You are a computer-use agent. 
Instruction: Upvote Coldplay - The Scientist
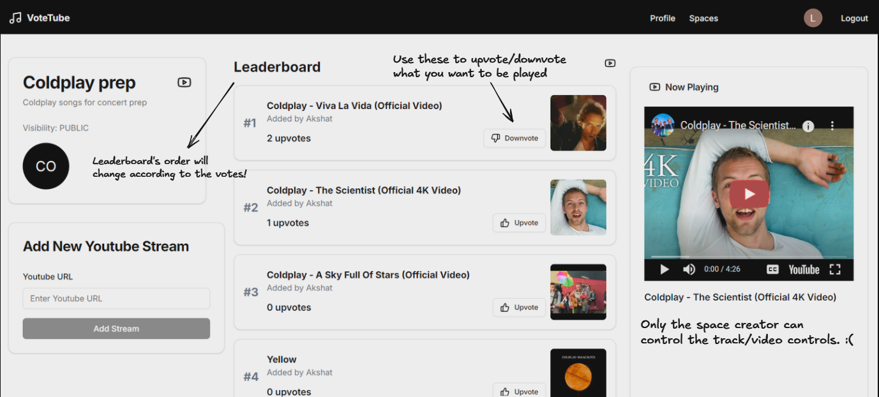tap(519, 223)
